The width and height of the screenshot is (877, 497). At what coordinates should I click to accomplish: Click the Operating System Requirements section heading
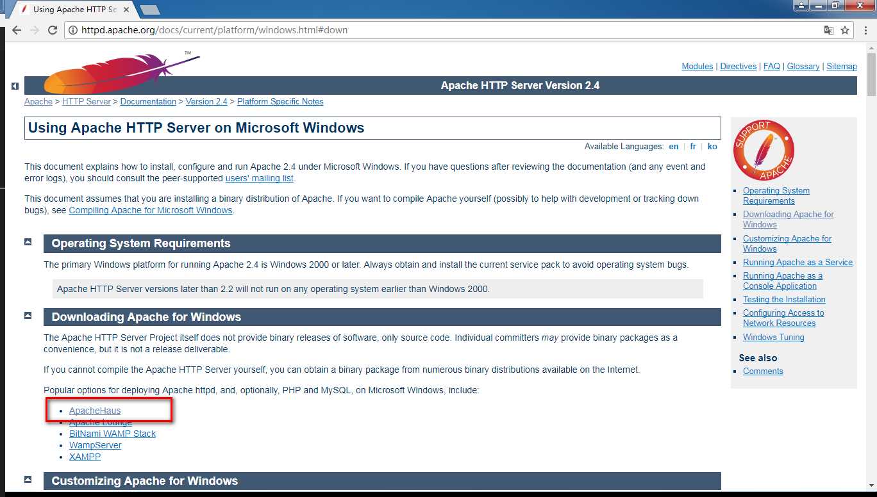coord(141,244)
